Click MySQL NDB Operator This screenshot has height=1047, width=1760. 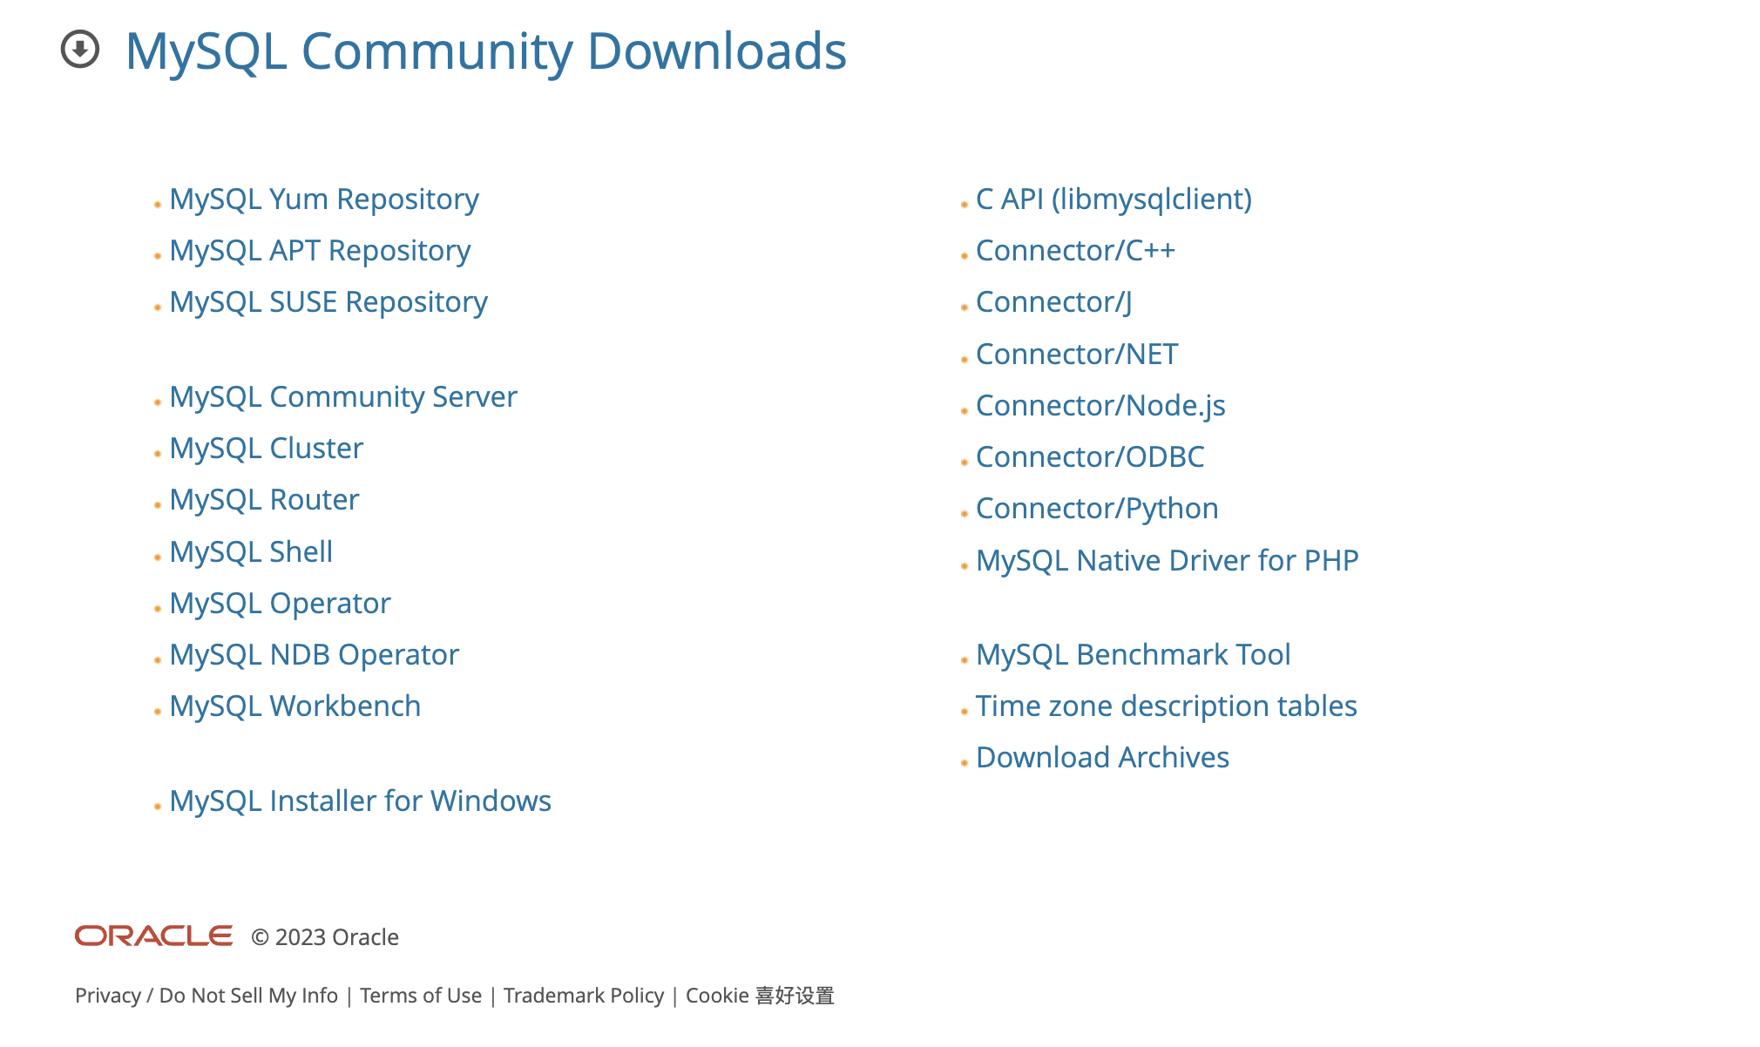(x=315, y=653)
